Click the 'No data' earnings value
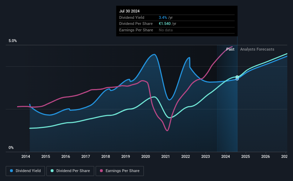This screenshot has width=293, height=181. [x=166, y=30]
